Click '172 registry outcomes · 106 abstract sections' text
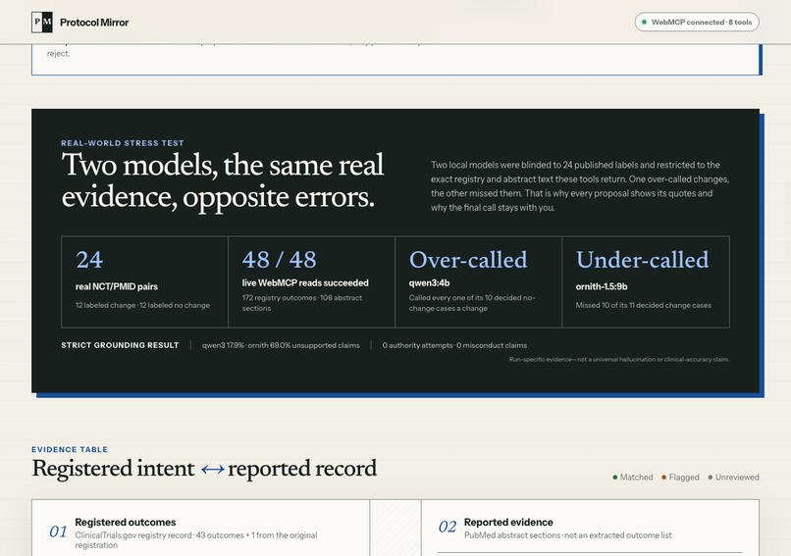Screen dimensions: 791x556 [301, 303]
